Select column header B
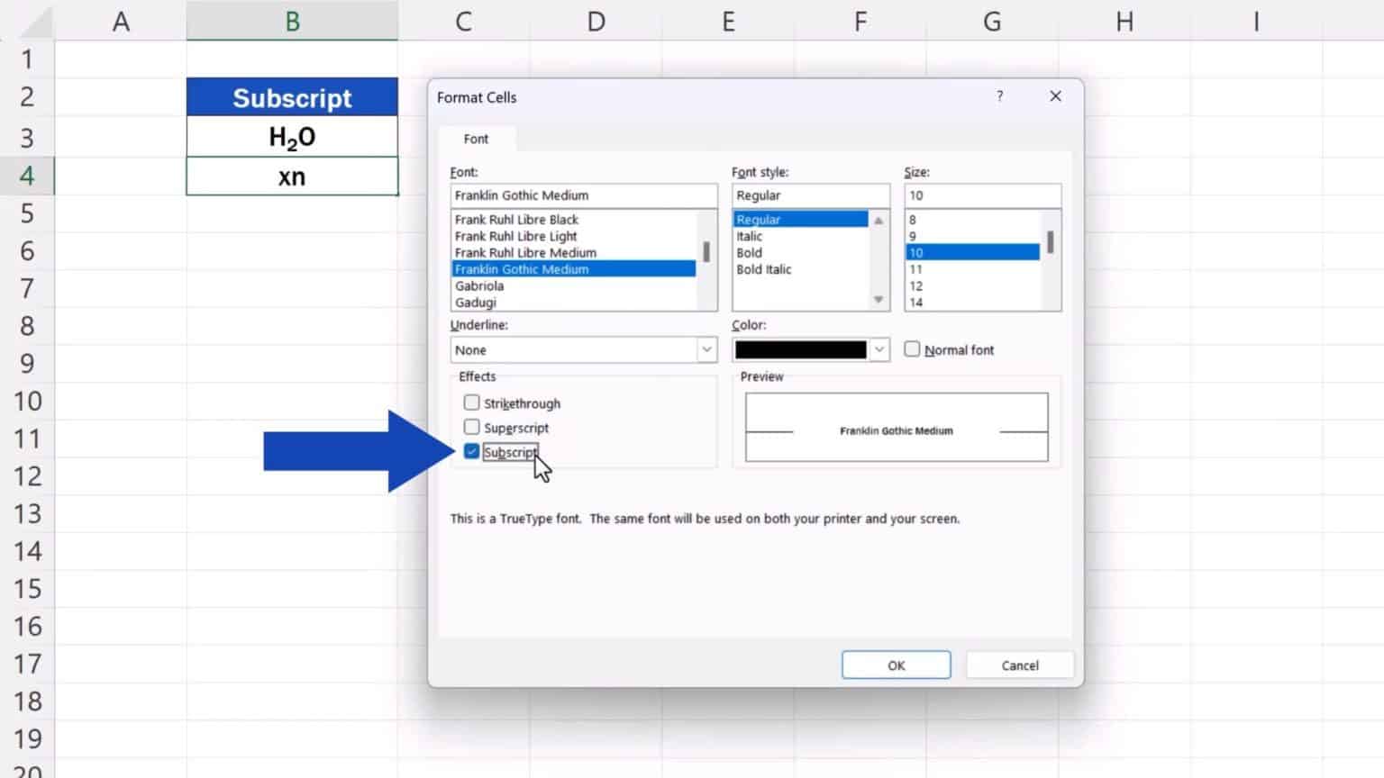The width and height of the screenshot is (1384, 778). 292,20
